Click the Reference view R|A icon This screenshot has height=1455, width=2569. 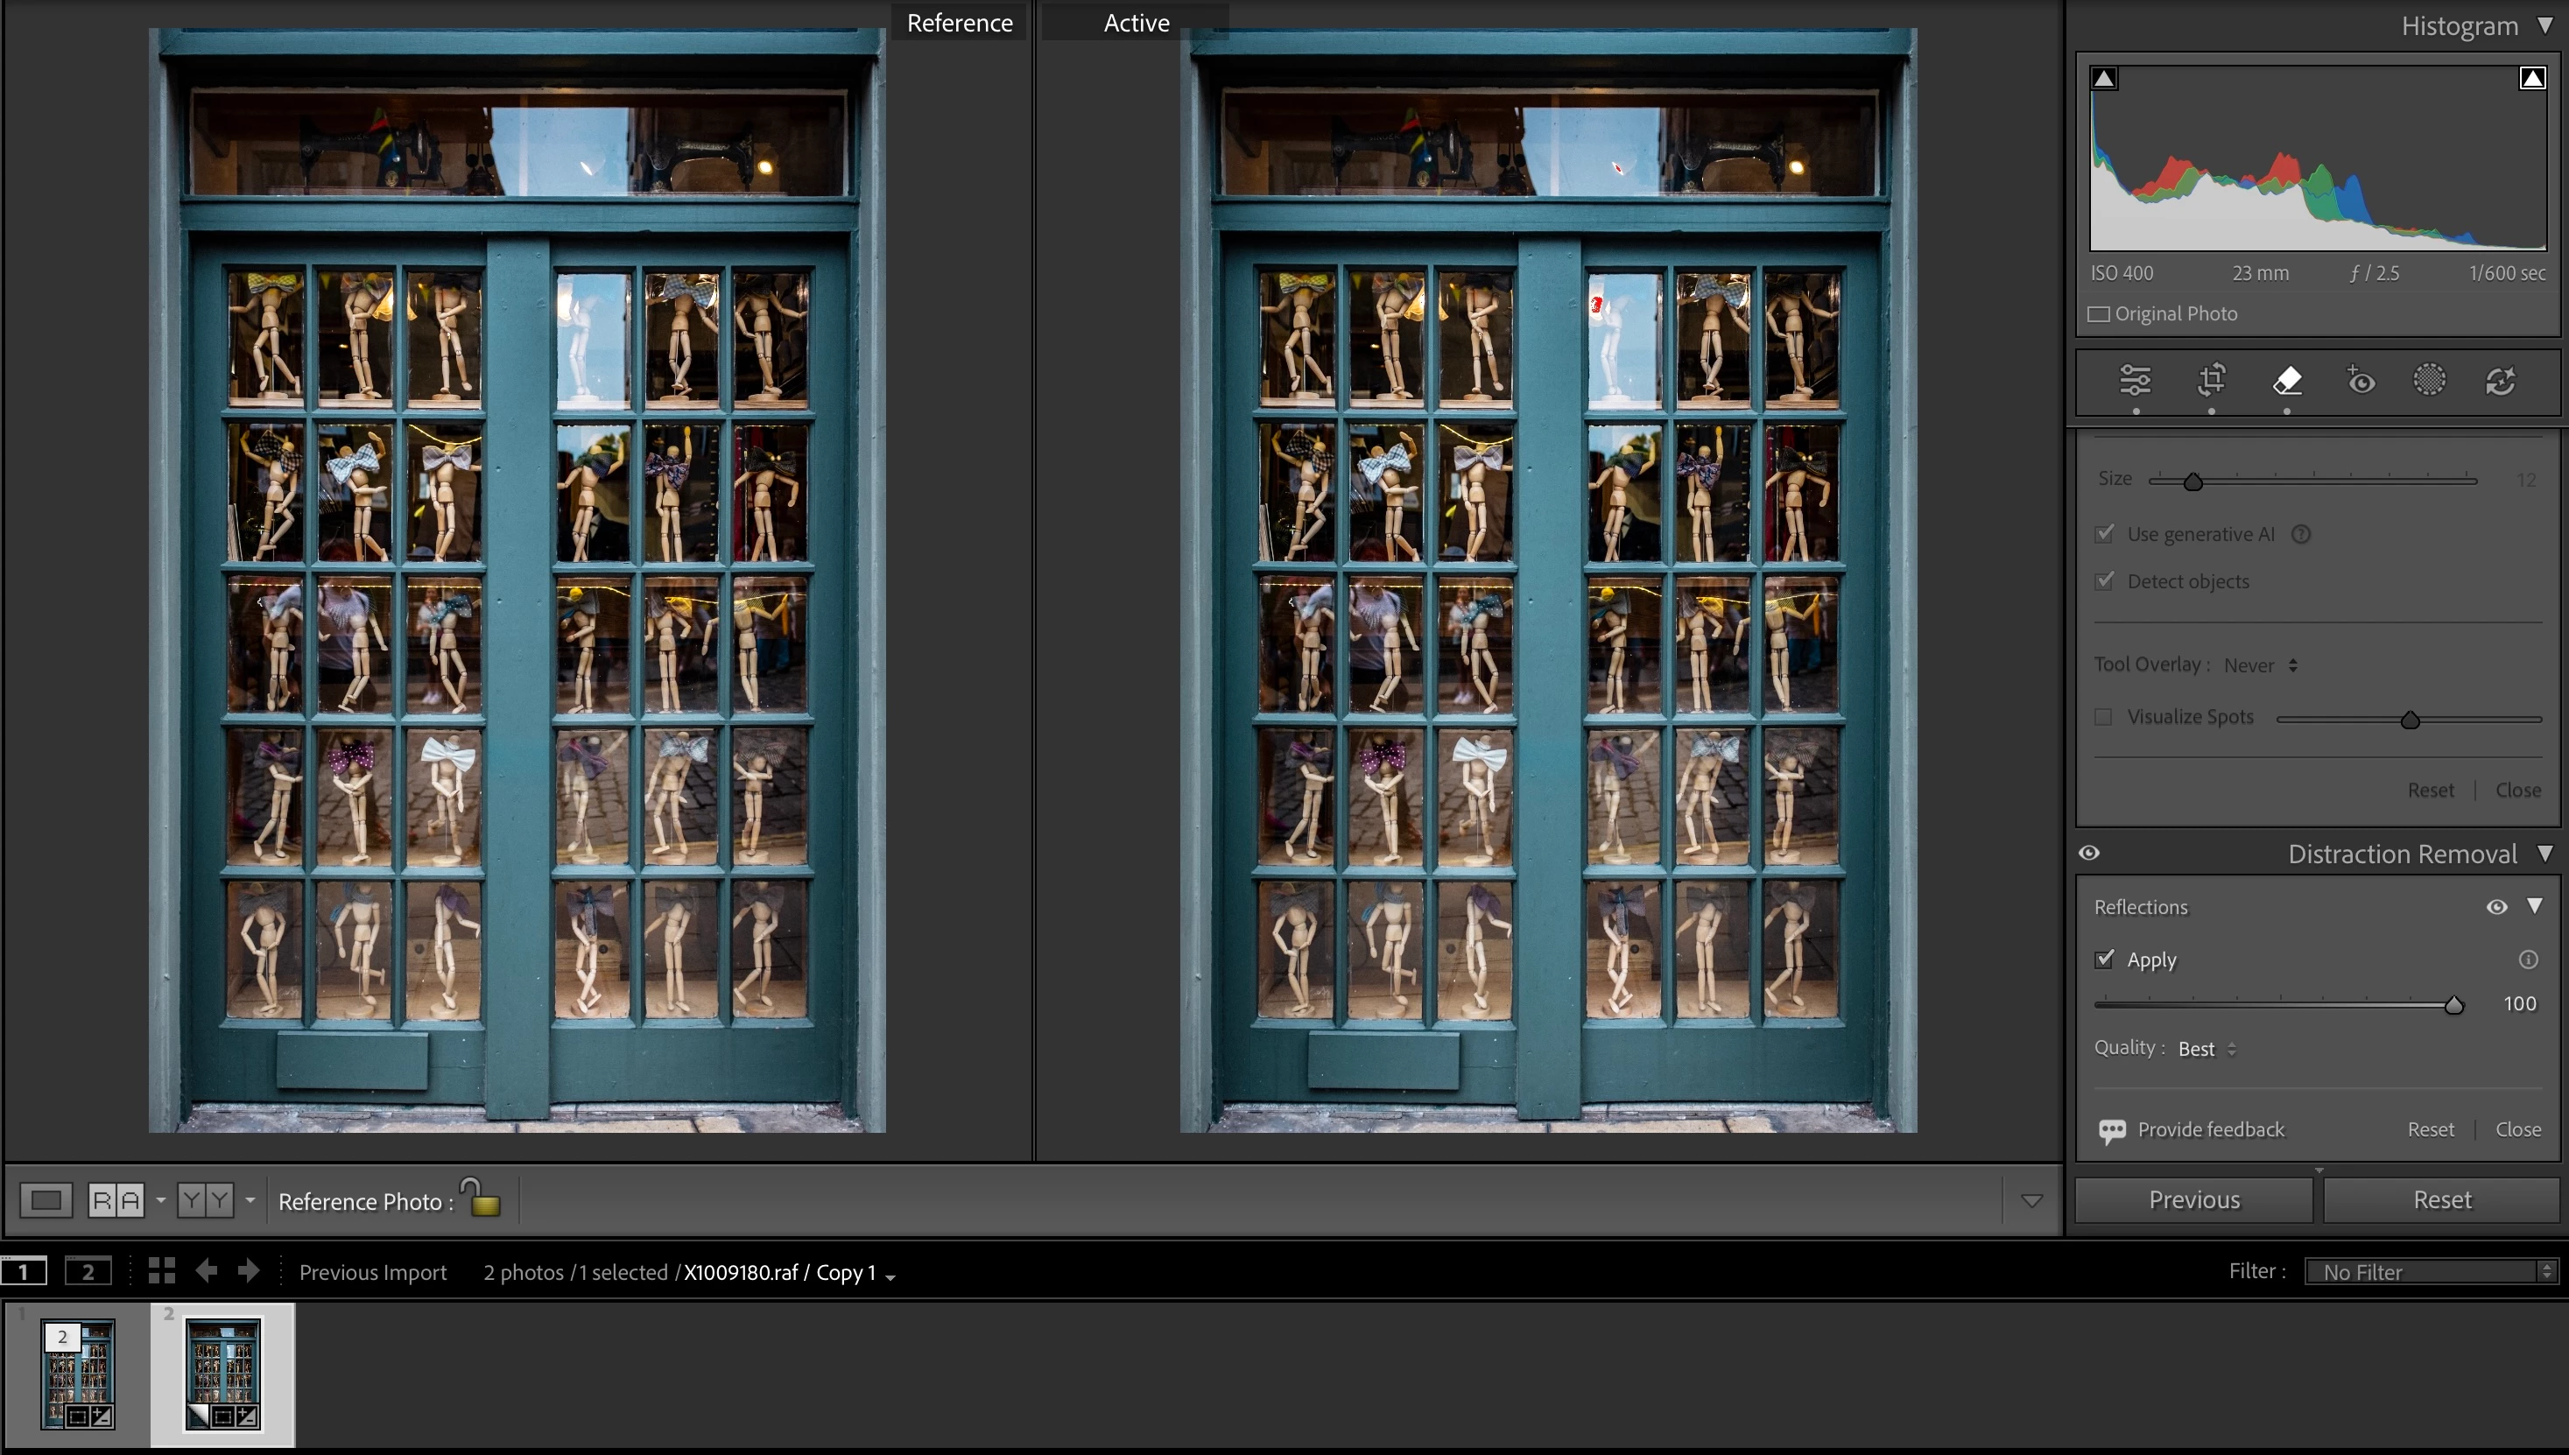pos(116,1200)
